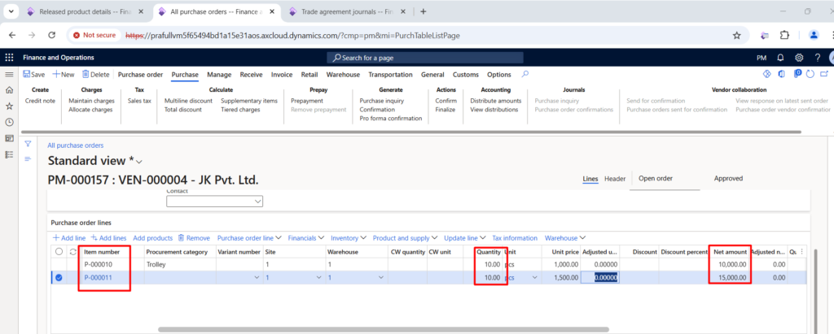Screen dimensions: 834x334
Task: Open the app launcher waffle icon
Action: coord(9,58)
